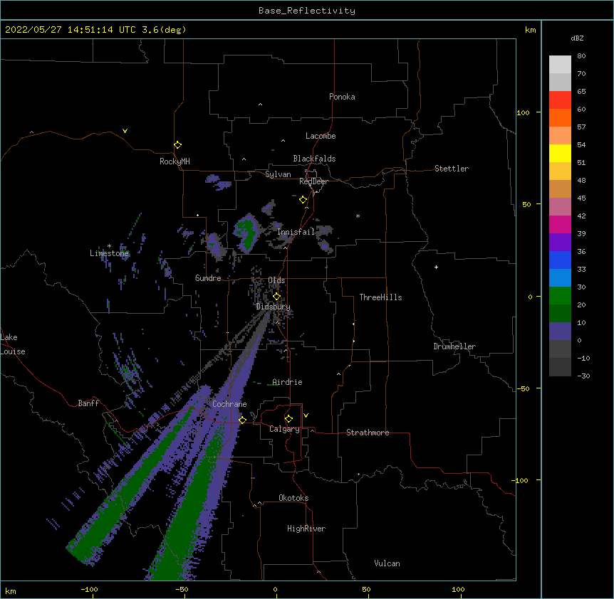Click the Strathmore label
Image resolution: width=614 pixels, height=599 pixels.
[368, 433]
